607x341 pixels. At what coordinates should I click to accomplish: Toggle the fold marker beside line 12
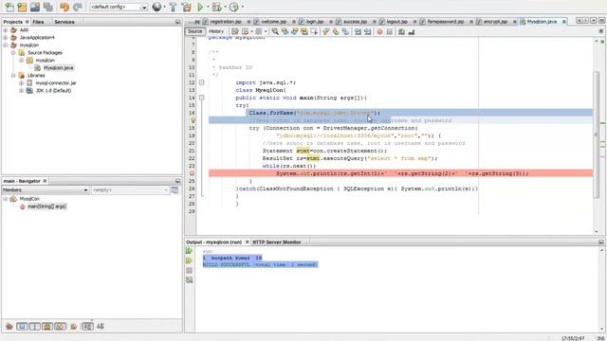pyautogui.click(x=202, y=82)
